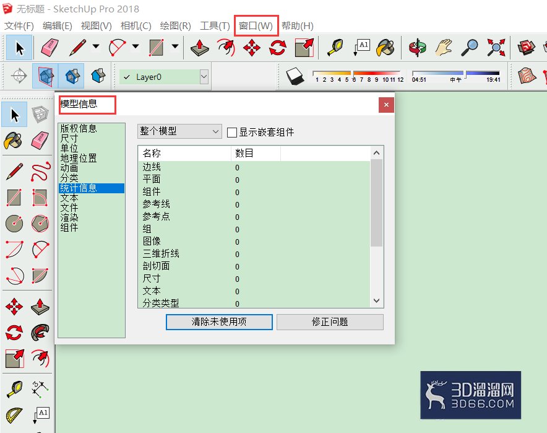Choose the Follow Me tool in left toolbar
The image size is (547, 433).
[40, 333]
